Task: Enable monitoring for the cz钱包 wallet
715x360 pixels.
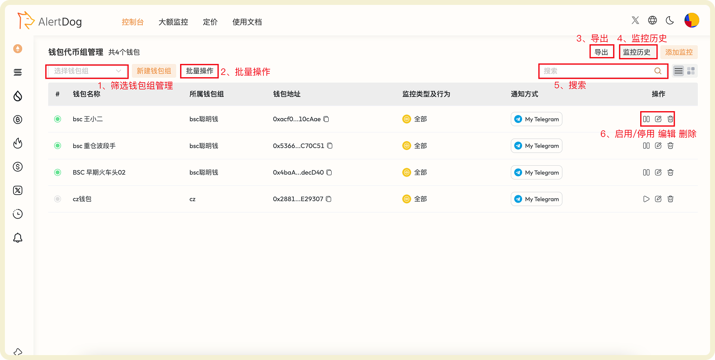Action: pyautogui.click(x=646, y=199)
